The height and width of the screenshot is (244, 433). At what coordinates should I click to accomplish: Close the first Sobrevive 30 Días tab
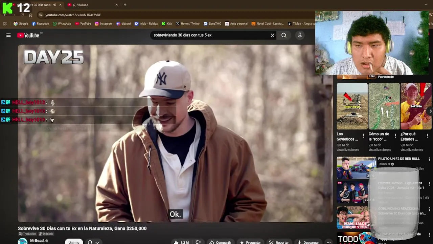click(60, 5)
